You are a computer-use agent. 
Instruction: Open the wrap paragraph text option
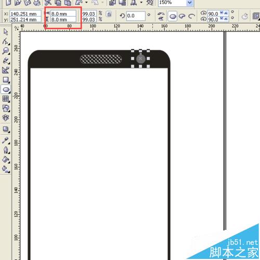(256, 16)
